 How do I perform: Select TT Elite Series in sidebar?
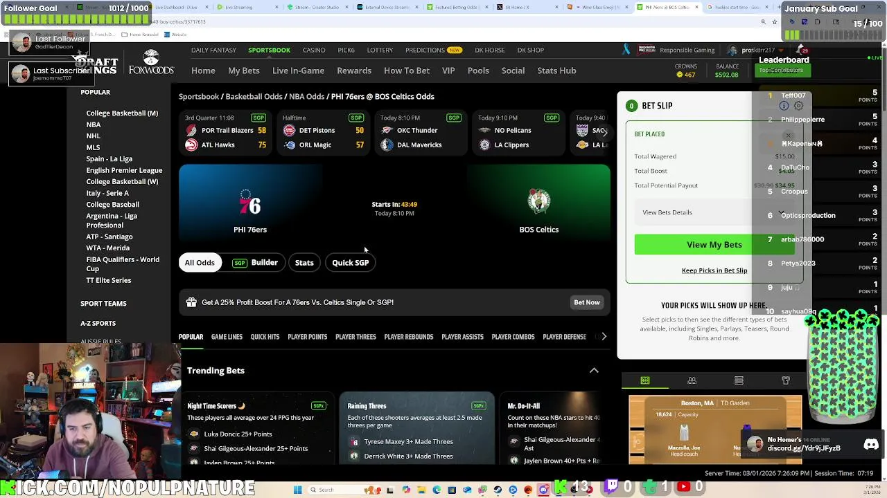[108, 281]
